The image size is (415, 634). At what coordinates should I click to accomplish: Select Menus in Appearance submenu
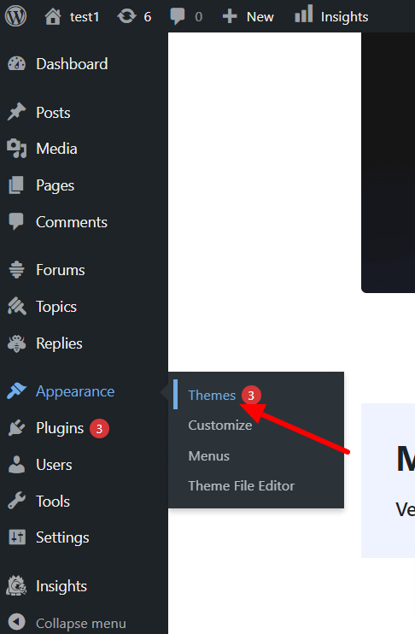[x=209, y=455]
